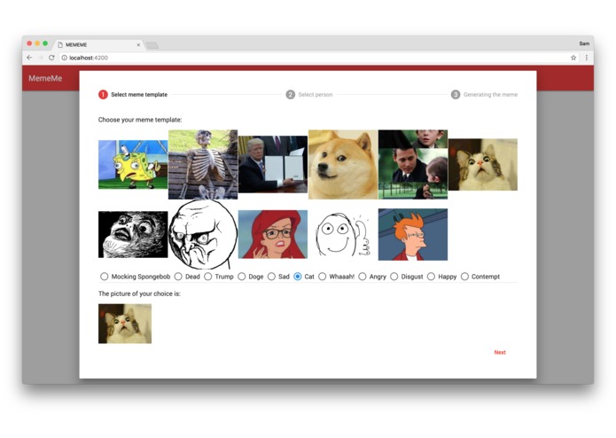Select the Whaaah! radio button
The width and height of the screenshot is (616, 438).
(322, 277)
